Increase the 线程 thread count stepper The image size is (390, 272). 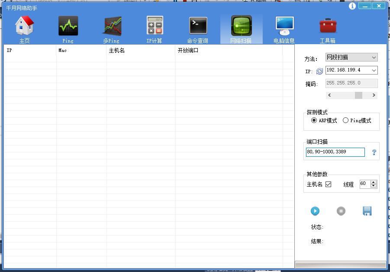(x=374, y=182)
